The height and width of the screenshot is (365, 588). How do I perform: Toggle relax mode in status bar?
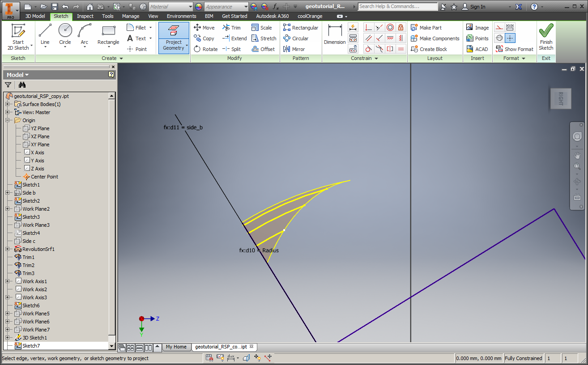point(268,358)
